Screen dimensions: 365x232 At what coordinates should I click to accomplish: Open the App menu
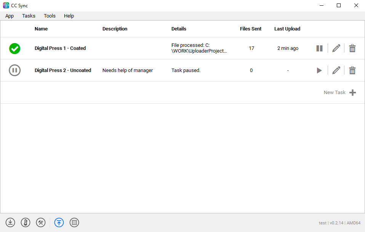point(10,16)
